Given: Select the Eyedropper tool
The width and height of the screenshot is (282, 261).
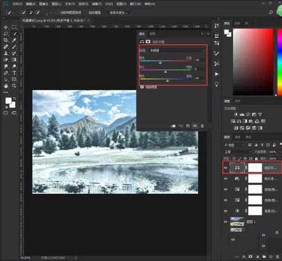Looking at the screenshot, I should point(14,40).
